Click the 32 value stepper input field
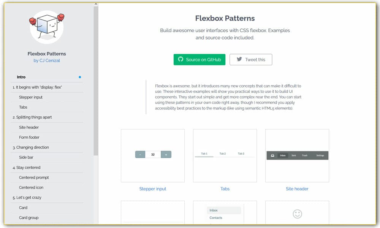Image resolution: width=380 pixels, height=228 pixels. click(153, 154)
